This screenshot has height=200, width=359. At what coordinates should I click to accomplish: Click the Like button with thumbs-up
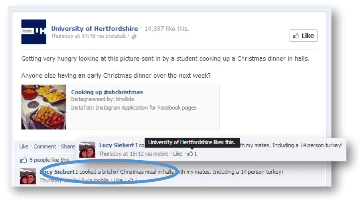pyautogui.click(x=304, y=35)
